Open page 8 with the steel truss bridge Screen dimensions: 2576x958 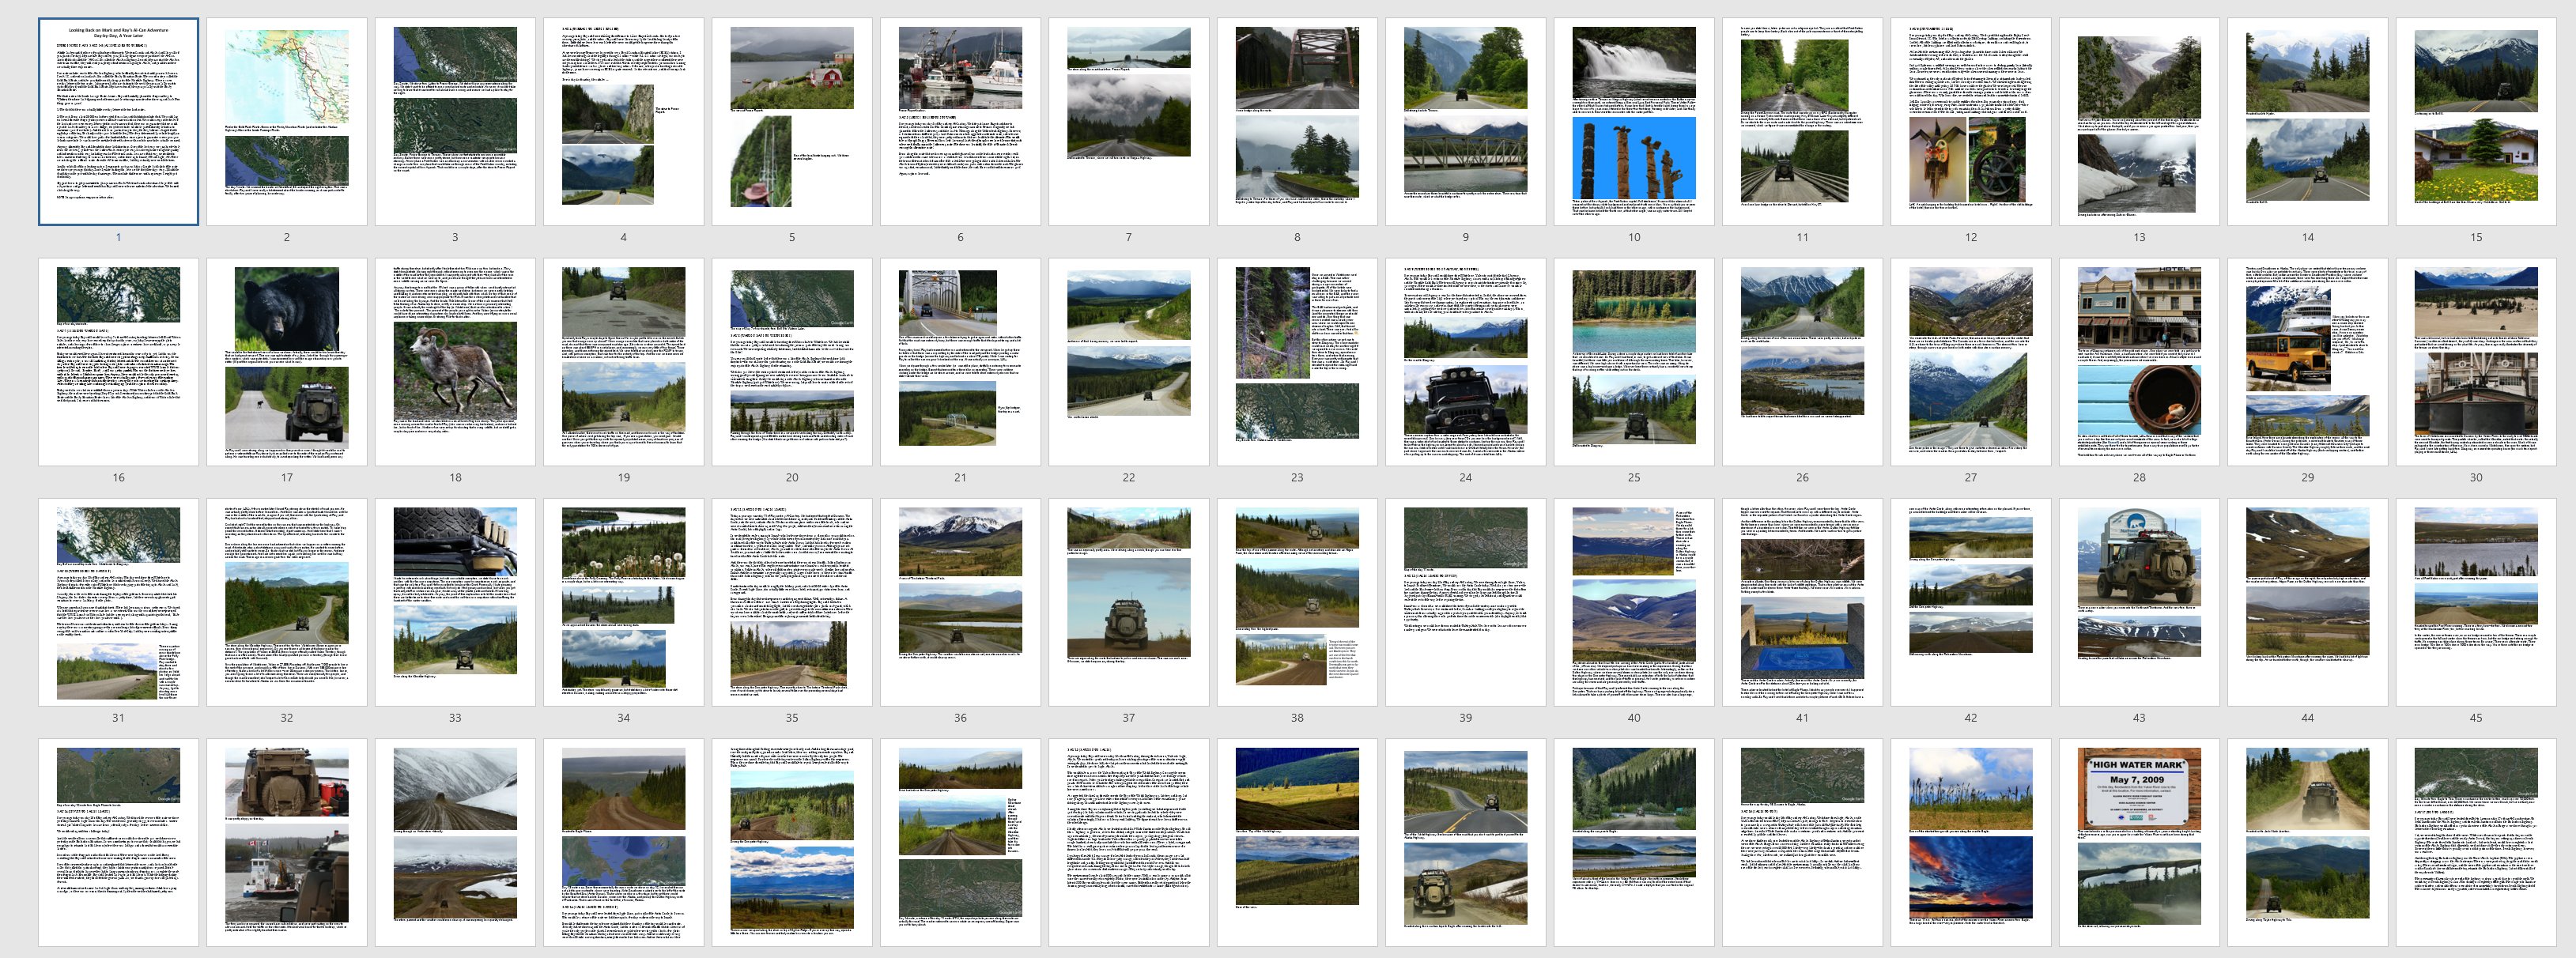point(1297,121)
